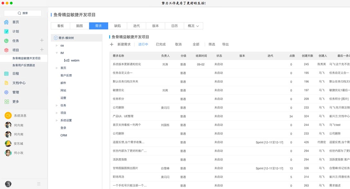Expand the 系统设置 tree node
The width and height of the screenshot is (350, 189).
(57, 121)
